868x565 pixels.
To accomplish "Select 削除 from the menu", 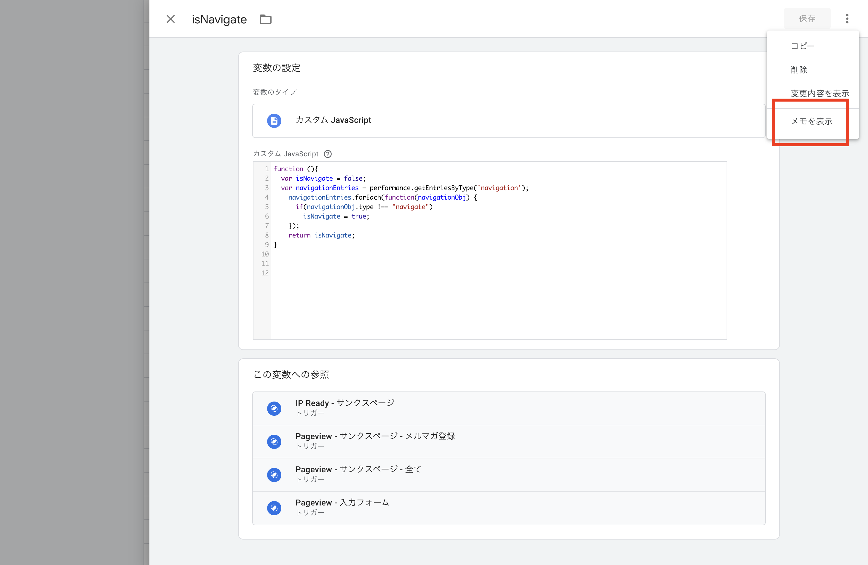I will 799,70.
